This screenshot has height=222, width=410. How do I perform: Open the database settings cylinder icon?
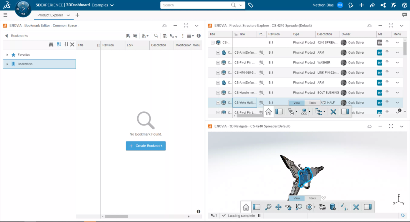point(333,207)
